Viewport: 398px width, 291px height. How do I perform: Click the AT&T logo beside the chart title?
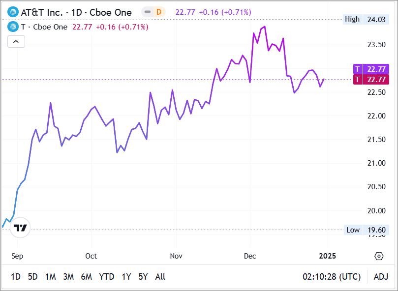coord(13,12)
